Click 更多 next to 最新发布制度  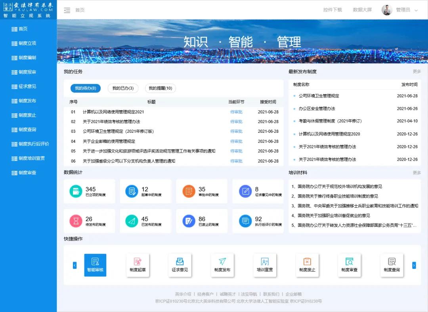click(417, 72)
